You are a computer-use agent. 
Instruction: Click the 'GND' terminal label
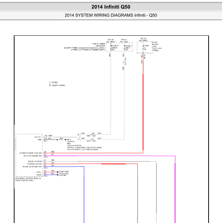[39, 140]
